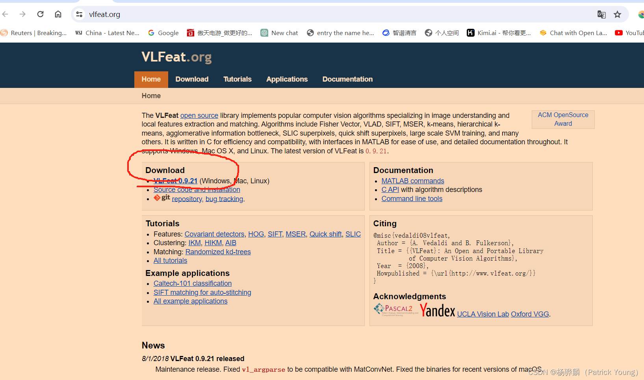Open the Quick shift tutorial link
The image size is (644, 380).
(326, 234)
